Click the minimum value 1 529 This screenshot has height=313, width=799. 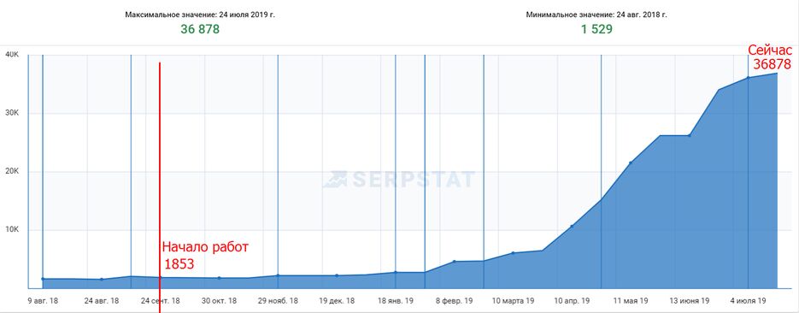pos(596,30)
